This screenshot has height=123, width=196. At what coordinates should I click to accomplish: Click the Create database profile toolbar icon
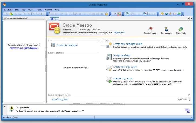tap(11, 14)
